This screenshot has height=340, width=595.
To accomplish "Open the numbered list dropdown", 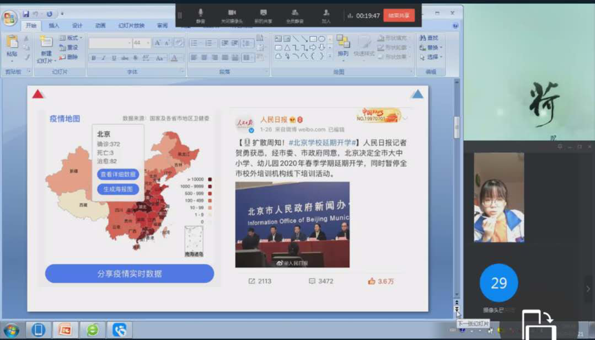I will pyautogui.click(x=210, y=43).
